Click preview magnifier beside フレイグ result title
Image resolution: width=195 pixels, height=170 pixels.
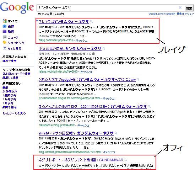point(91,22)
